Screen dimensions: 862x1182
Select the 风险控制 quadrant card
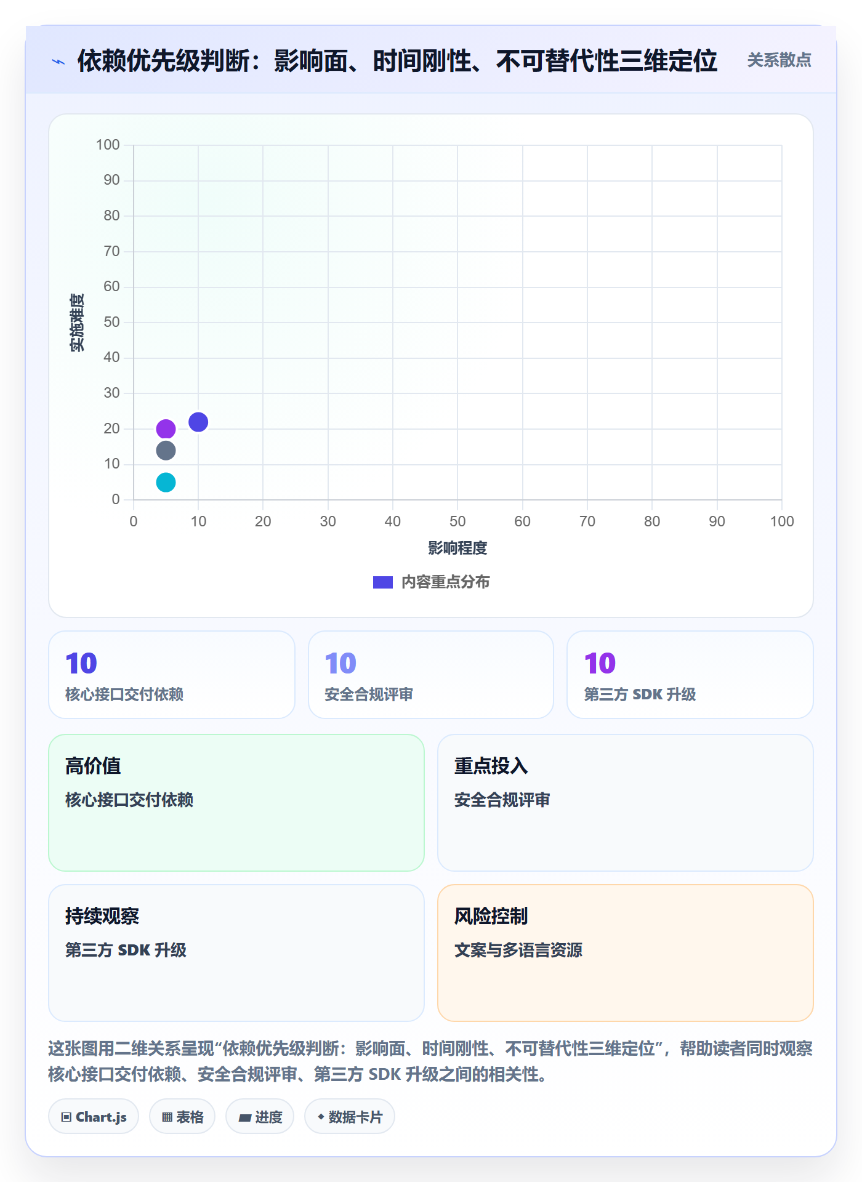626,953
